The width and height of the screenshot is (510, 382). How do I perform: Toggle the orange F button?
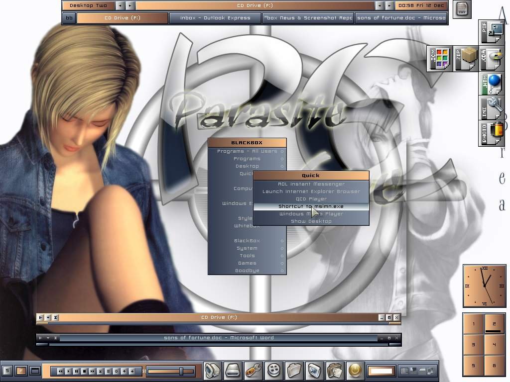point(21,371)
